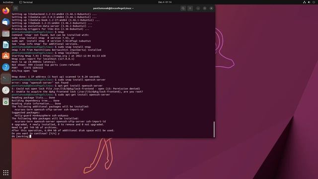Click the 'Do you want to continue? [Y/n]' line
The width and height of the screenshot is (318, 179).
tap(35, 133)
